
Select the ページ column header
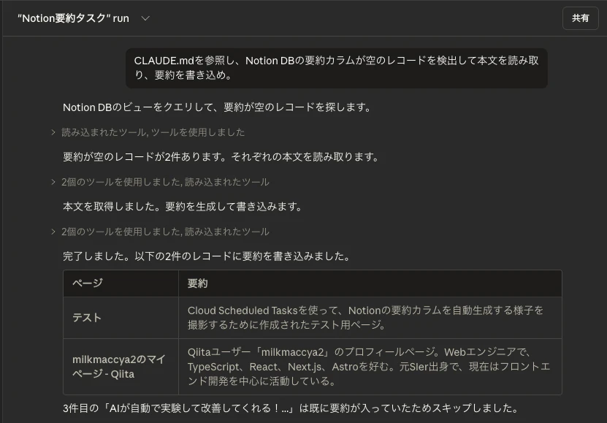coord(88,283)
